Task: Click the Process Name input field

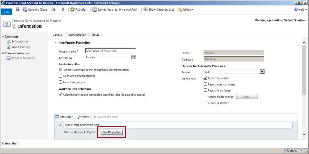Action: [x=111, y=51]
